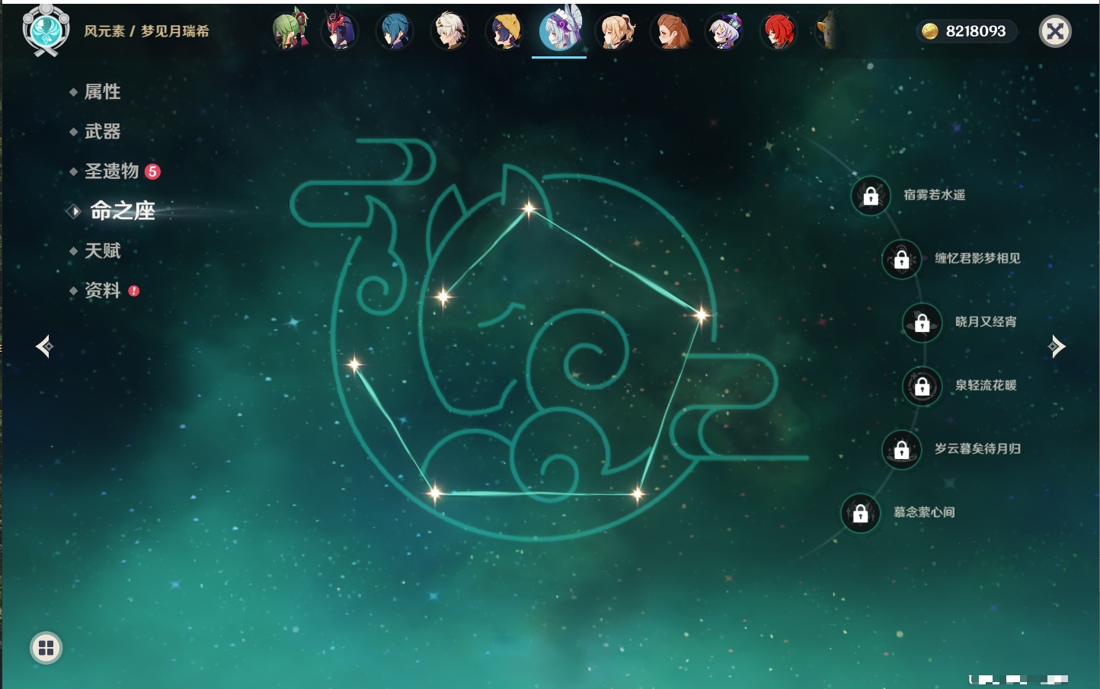The height and width of the screenshot is (689, 1100).
Task: Select the yellow beanie character avatar
Action: point(504,31)
